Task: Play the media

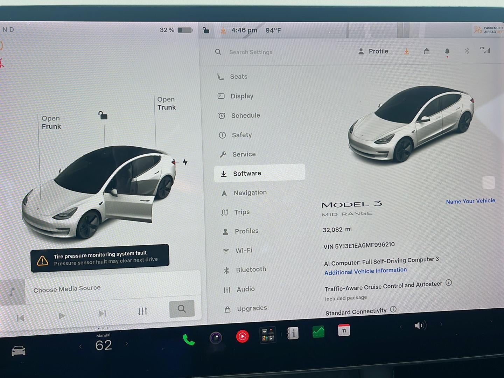Action: click(61, 316)
